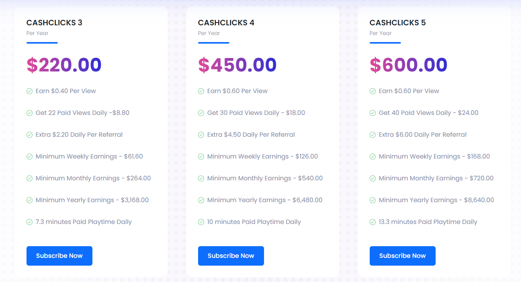Click check icon beside Extra $4.50 Daily Per Referral

[201, 135]
